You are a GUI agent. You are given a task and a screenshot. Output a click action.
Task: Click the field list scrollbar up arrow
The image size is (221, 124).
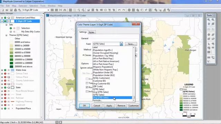[134, 48]
